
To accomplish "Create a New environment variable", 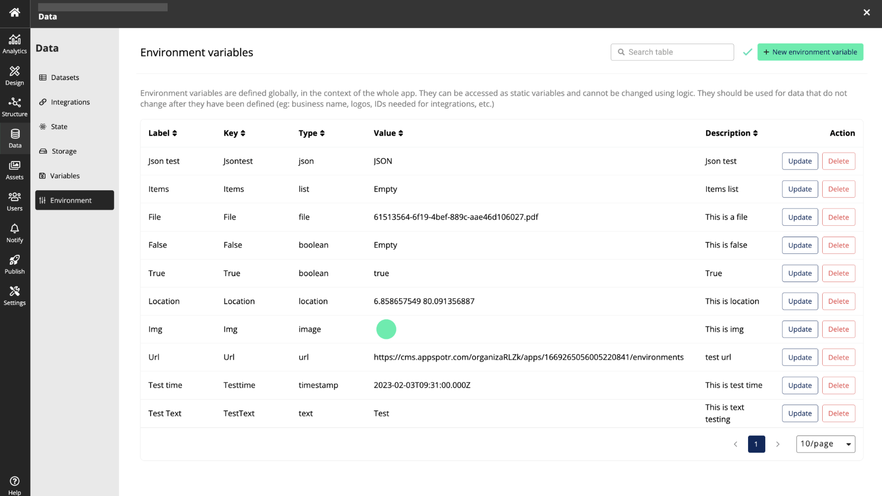I will pos(810,52).
